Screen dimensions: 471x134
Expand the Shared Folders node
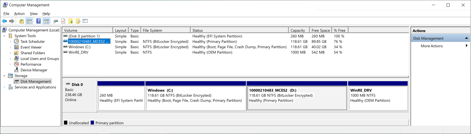pos(10,53)
